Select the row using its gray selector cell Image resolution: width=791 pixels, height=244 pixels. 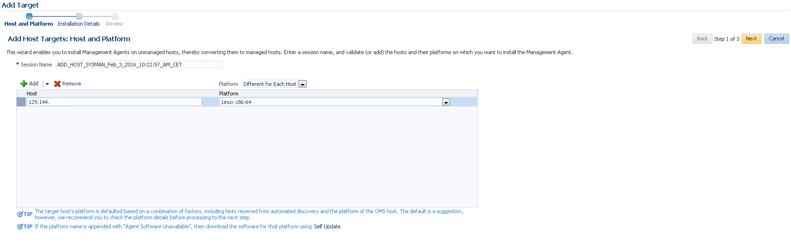[x=21, y=102]
